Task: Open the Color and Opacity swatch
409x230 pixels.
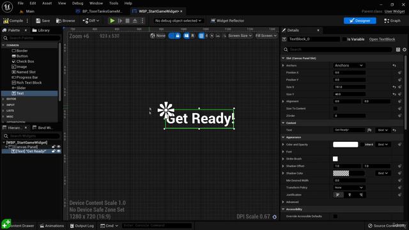Action: [x=345, y=144]
